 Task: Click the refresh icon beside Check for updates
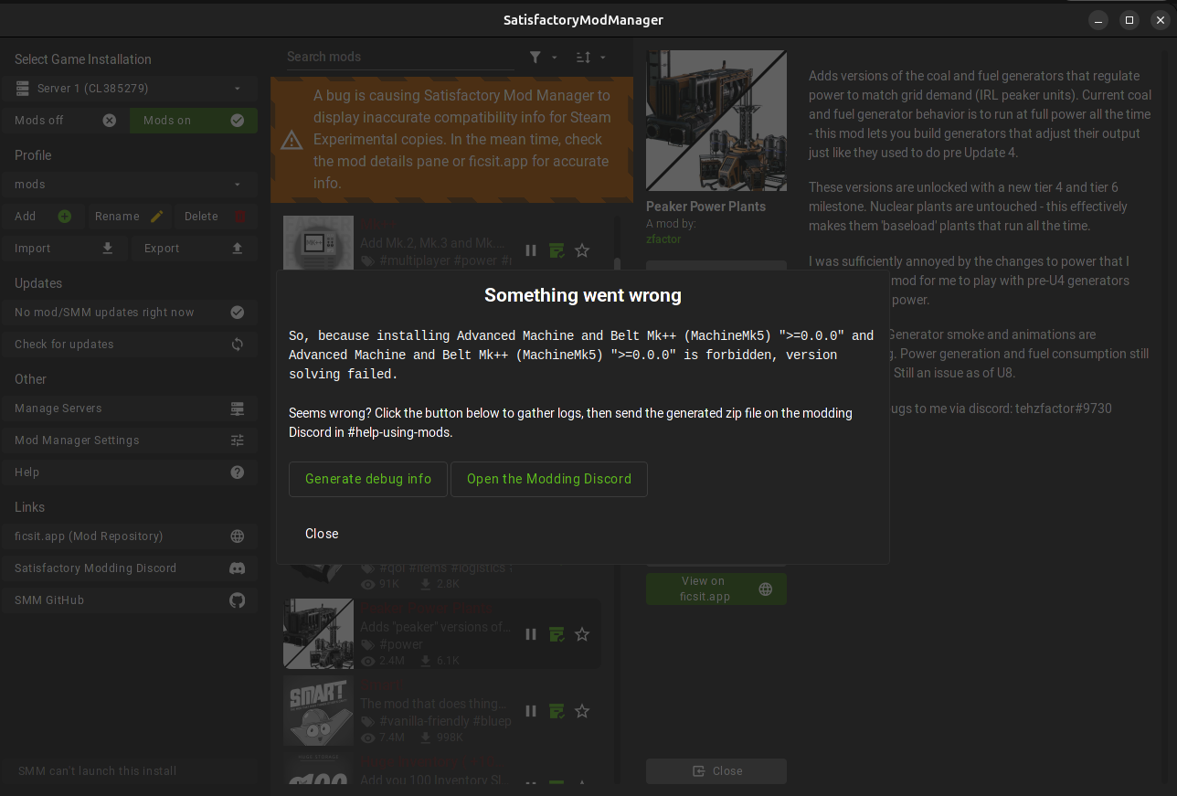(238, 345)
